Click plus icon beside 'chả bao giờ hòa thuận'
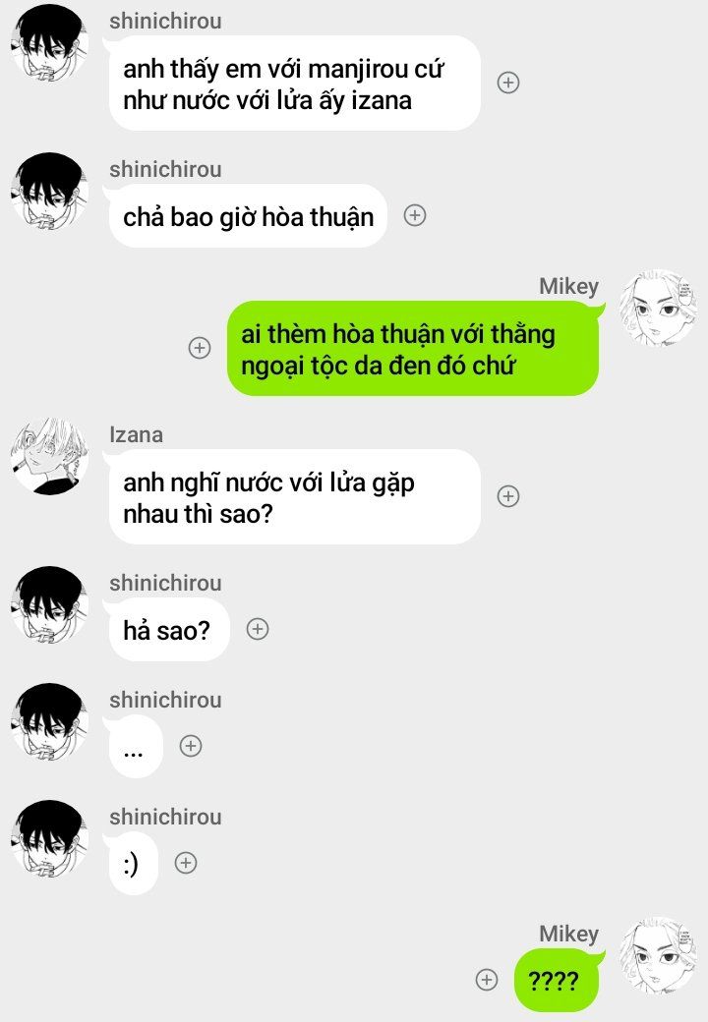Viewport: 708px width, 1022px height. [x=415, y=215]
